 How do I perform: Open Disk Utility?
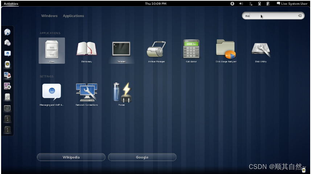[261, 50]
